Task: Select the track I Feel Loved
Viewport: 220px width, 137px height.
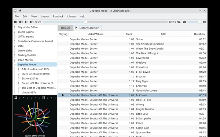Action: click(x=132, y=72)
